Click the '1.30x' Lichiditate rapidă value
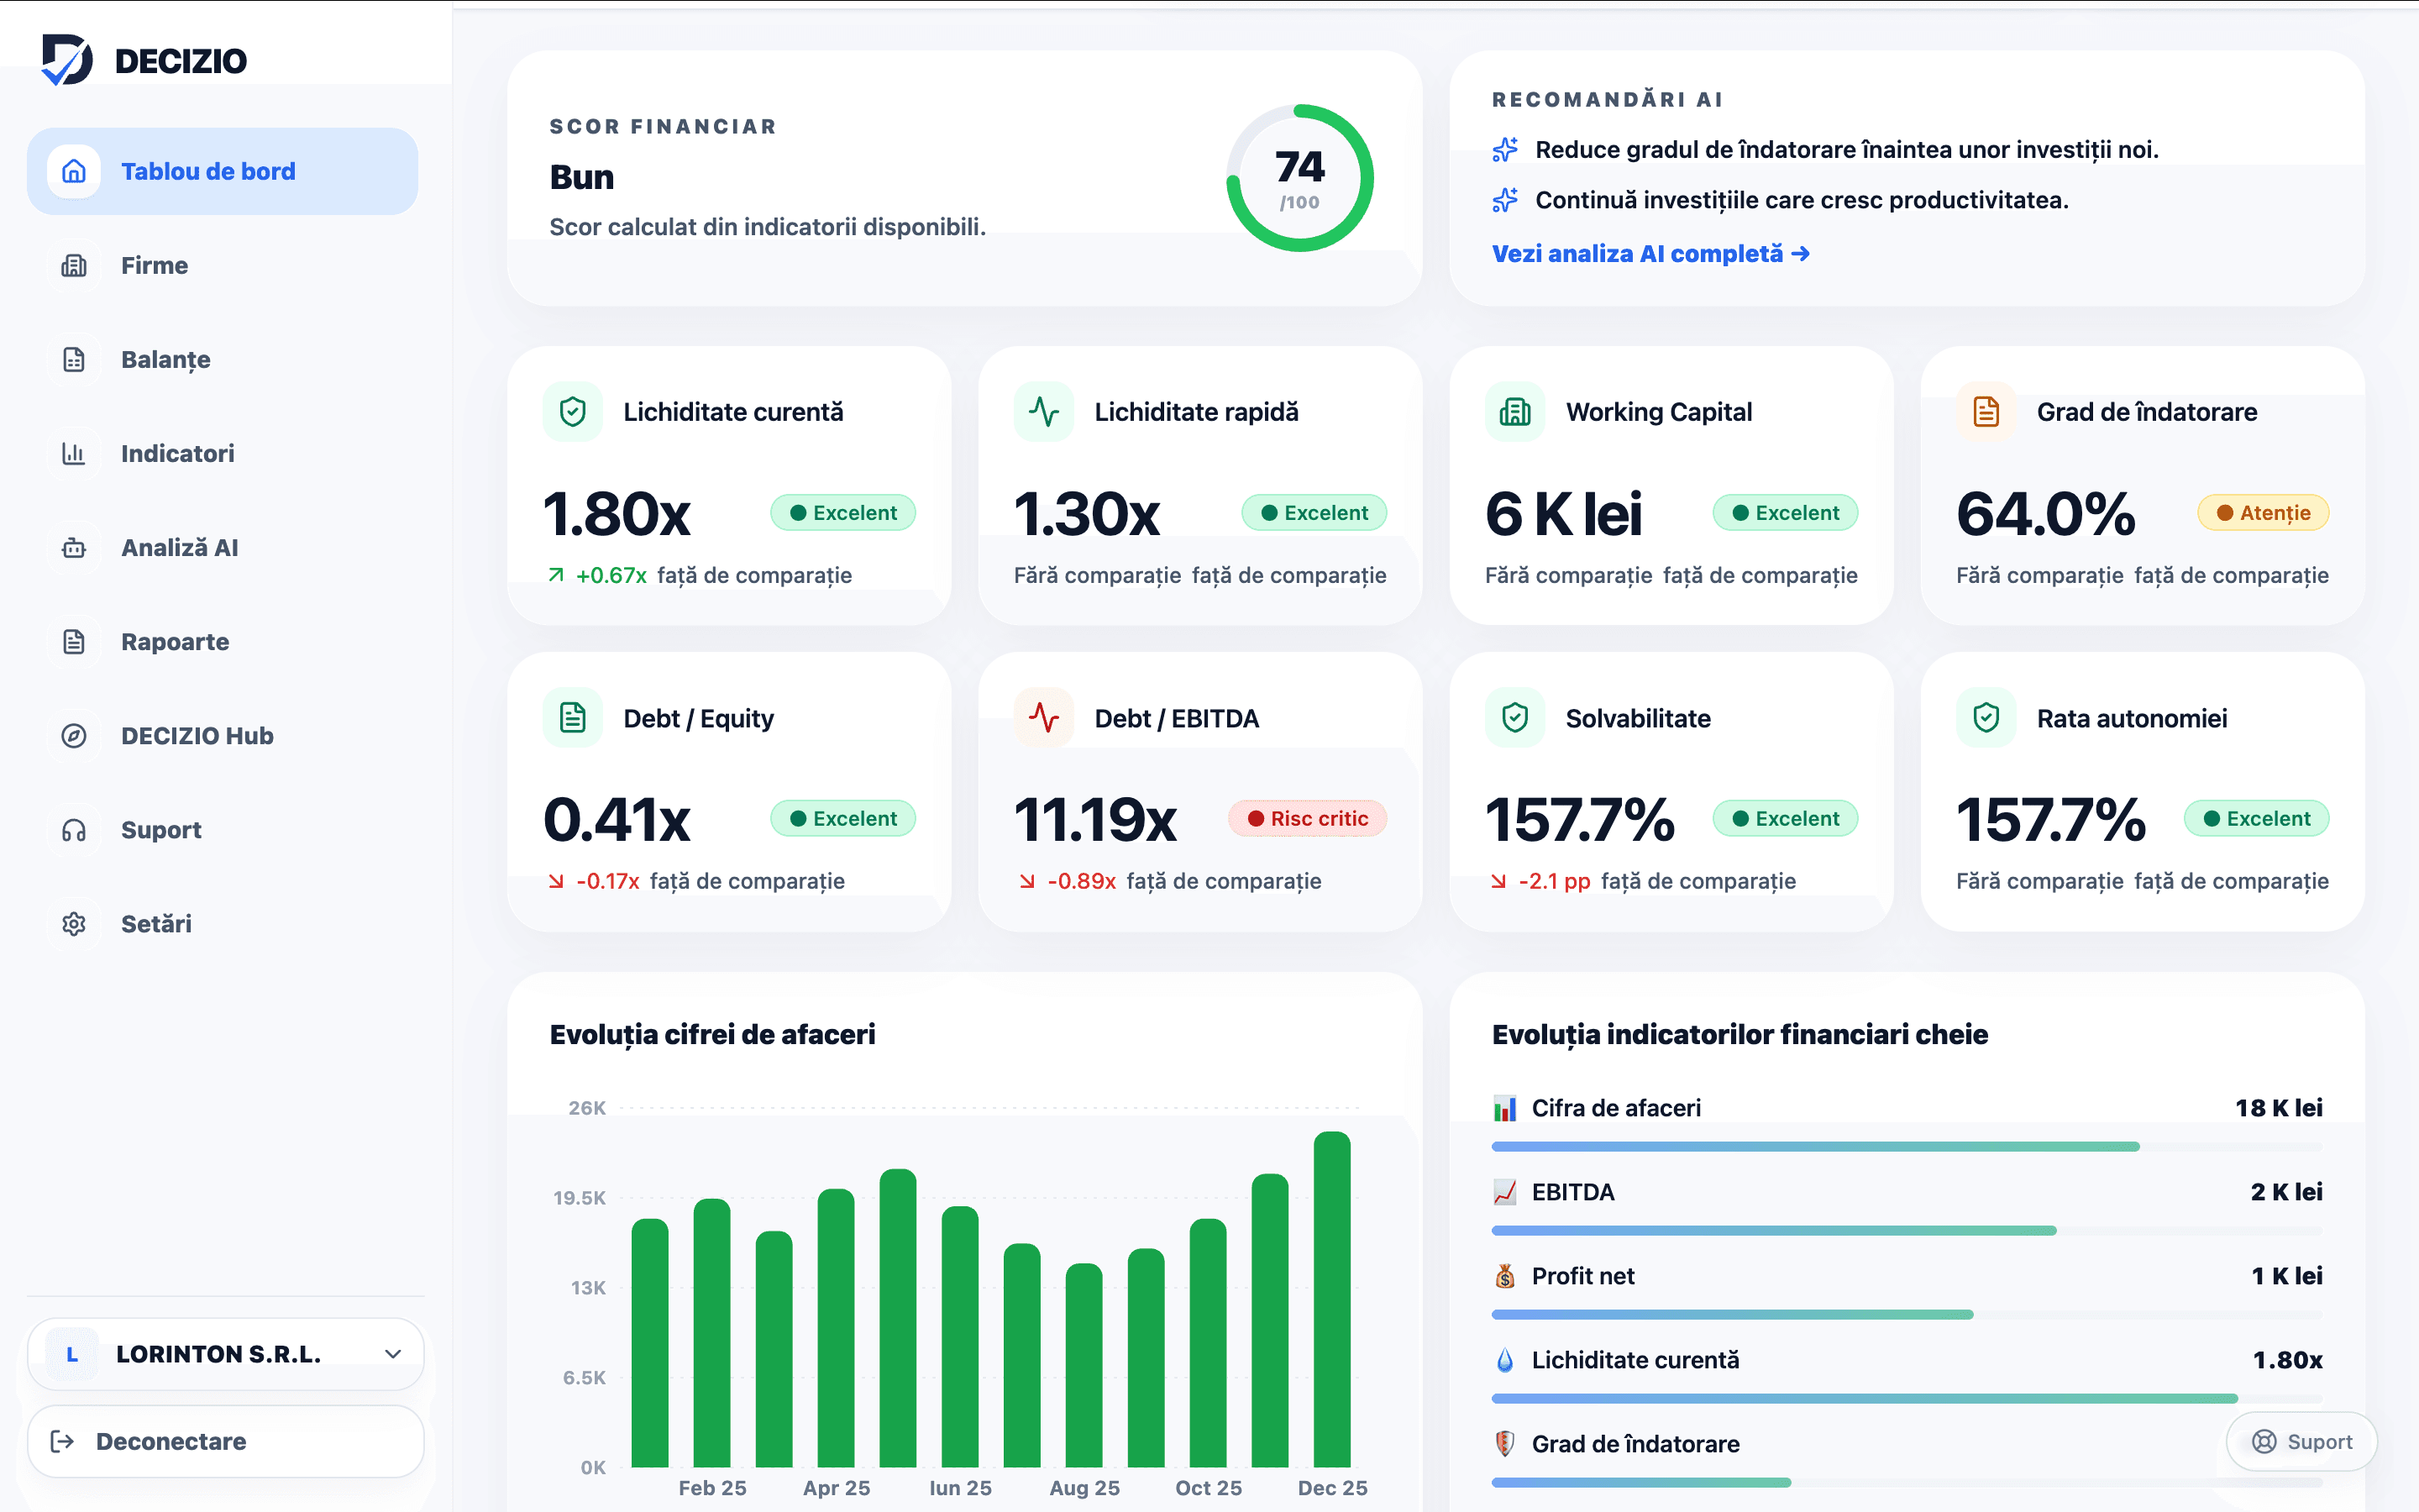 [1087, 514]
